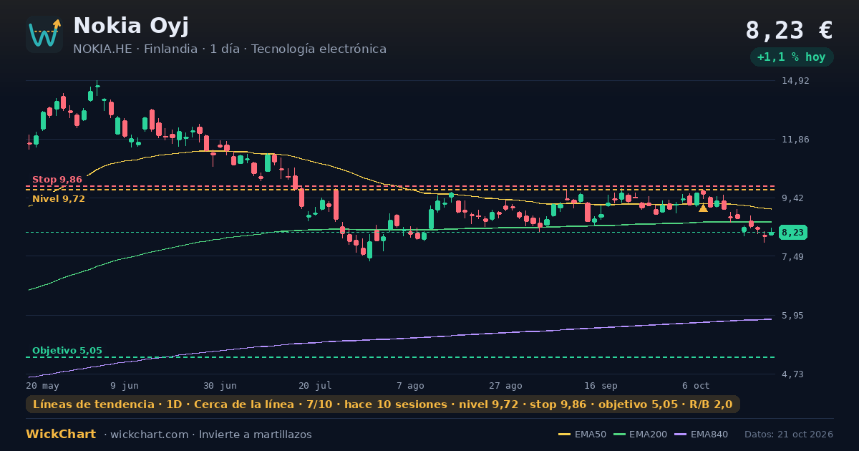The image size is (859, 451).
Task: Click the WickChart logo icon
Action: (x=44, y=34)
